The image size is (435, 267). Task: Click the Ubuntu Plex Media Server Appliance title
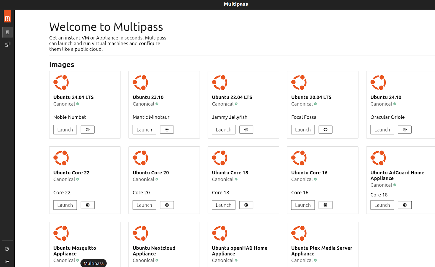coord(322,251)
